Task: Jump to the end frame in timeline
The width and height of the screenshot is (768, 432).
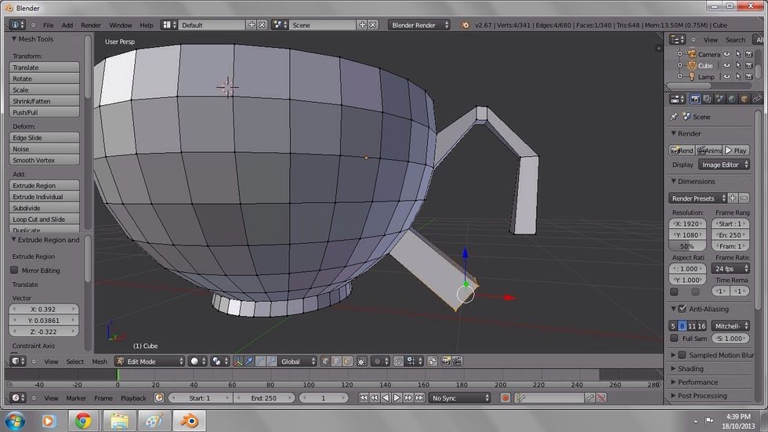Action: click(x=420, y=398)
